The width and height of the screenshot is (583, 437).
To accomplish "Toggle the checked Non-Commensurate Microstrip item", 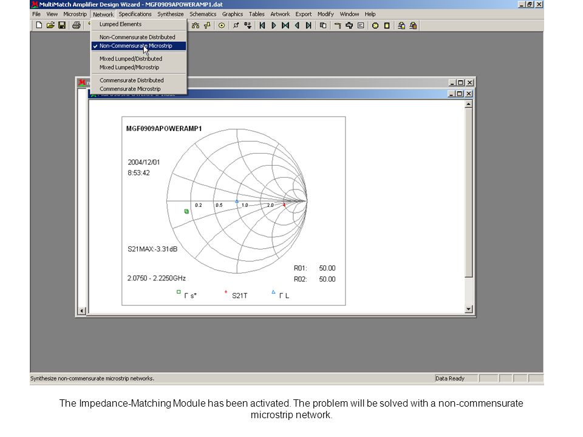I will 138,46.
